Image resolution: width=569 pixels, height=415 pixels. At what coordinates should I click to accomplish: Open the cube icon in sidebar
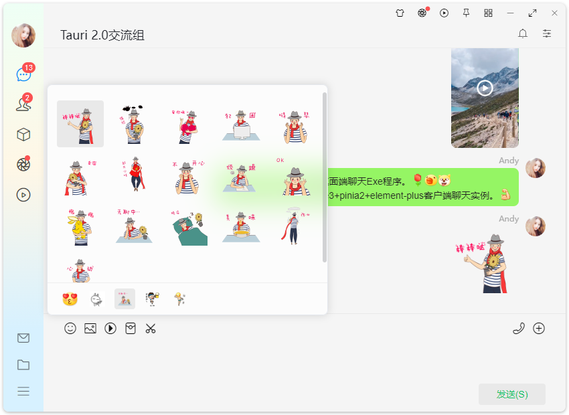23,135
